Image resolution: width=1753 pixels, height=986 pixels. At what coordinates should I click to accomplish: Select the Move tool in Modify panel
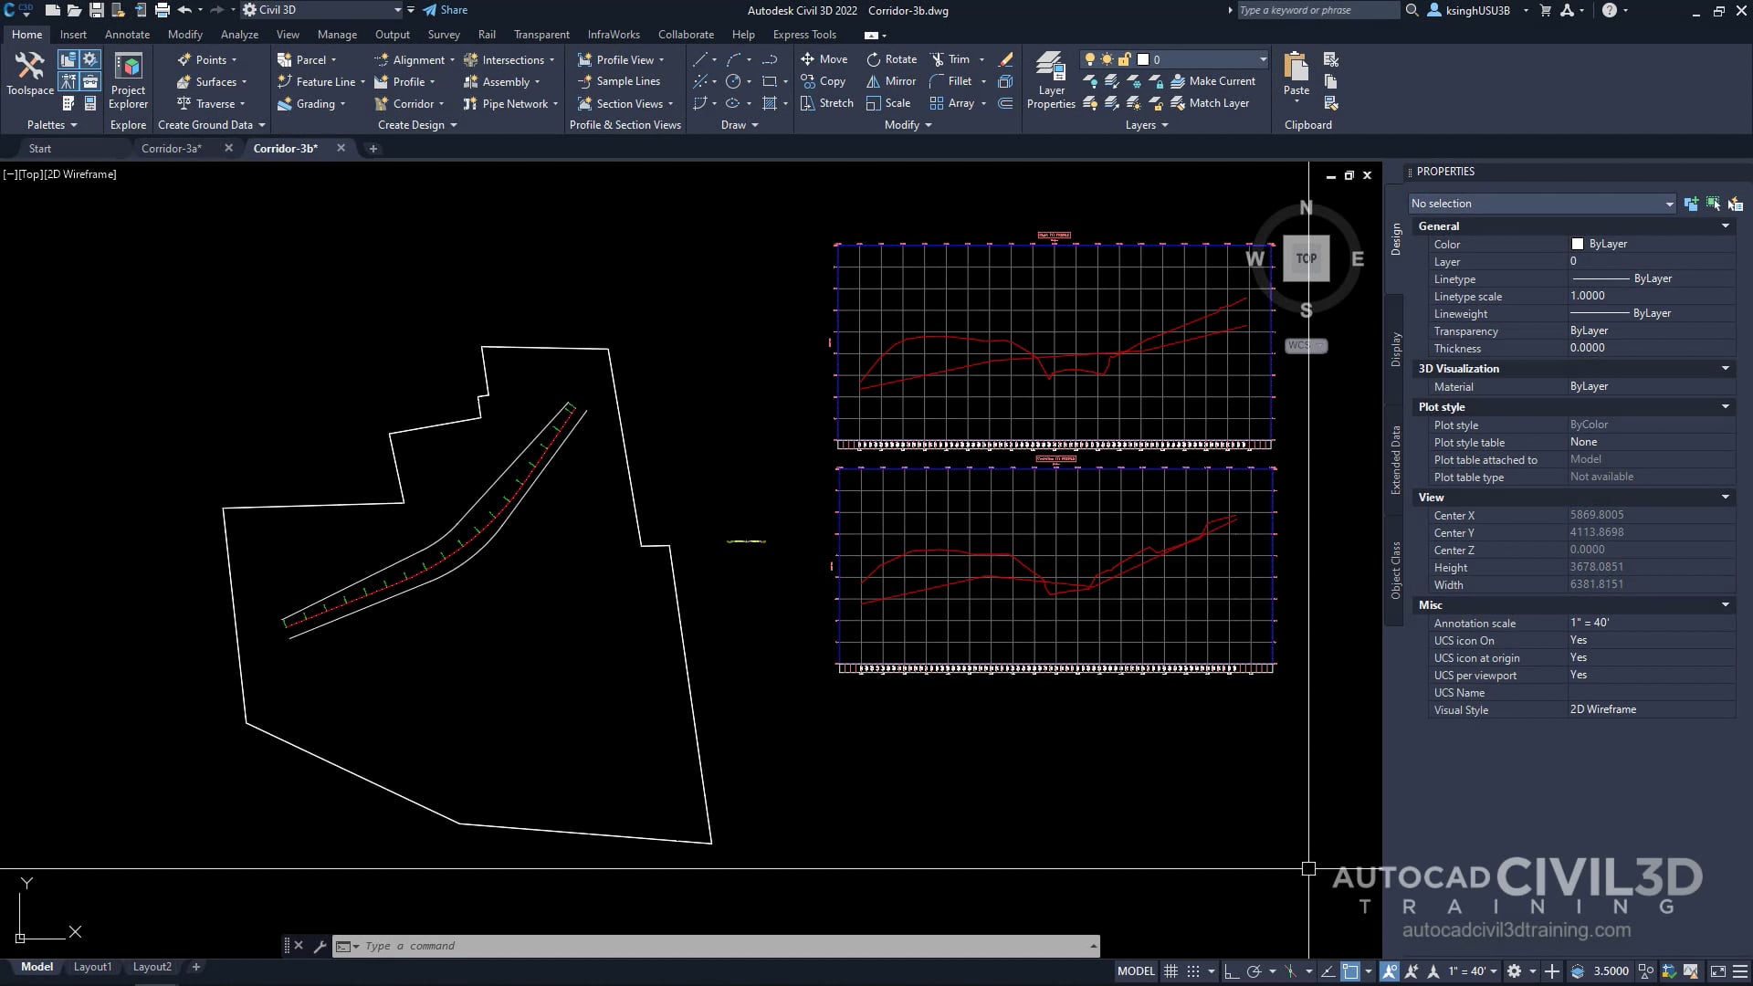(x=824, y=58)
